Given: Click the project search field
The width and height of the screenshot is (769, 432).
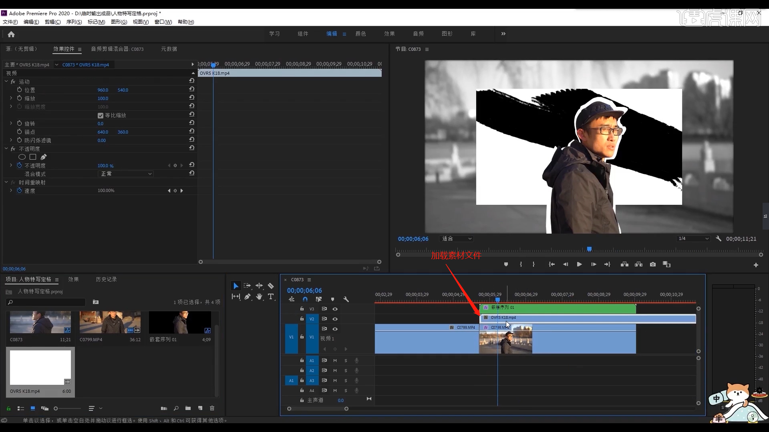Looking at the screenshot, I should click(46, 302).
